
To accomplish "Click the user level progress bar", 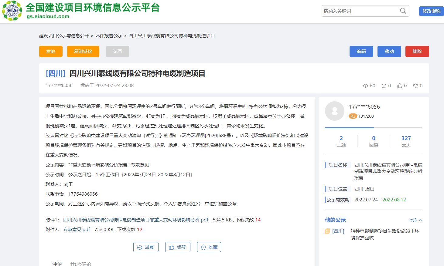I will click(374, 128).
